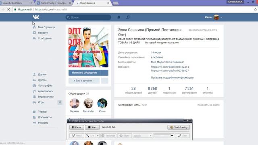Open the notifications bell
Image resolution: width=258 pixels, height=145 pixels.
pos(119,17)
